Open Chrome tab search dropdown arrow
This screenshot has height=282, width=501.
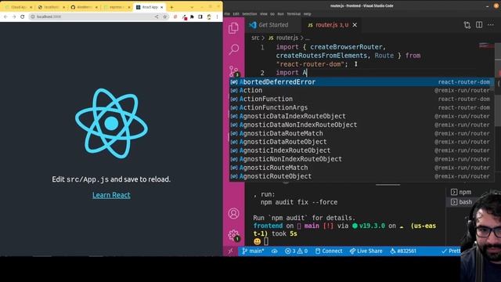click(x=192, y=7)
